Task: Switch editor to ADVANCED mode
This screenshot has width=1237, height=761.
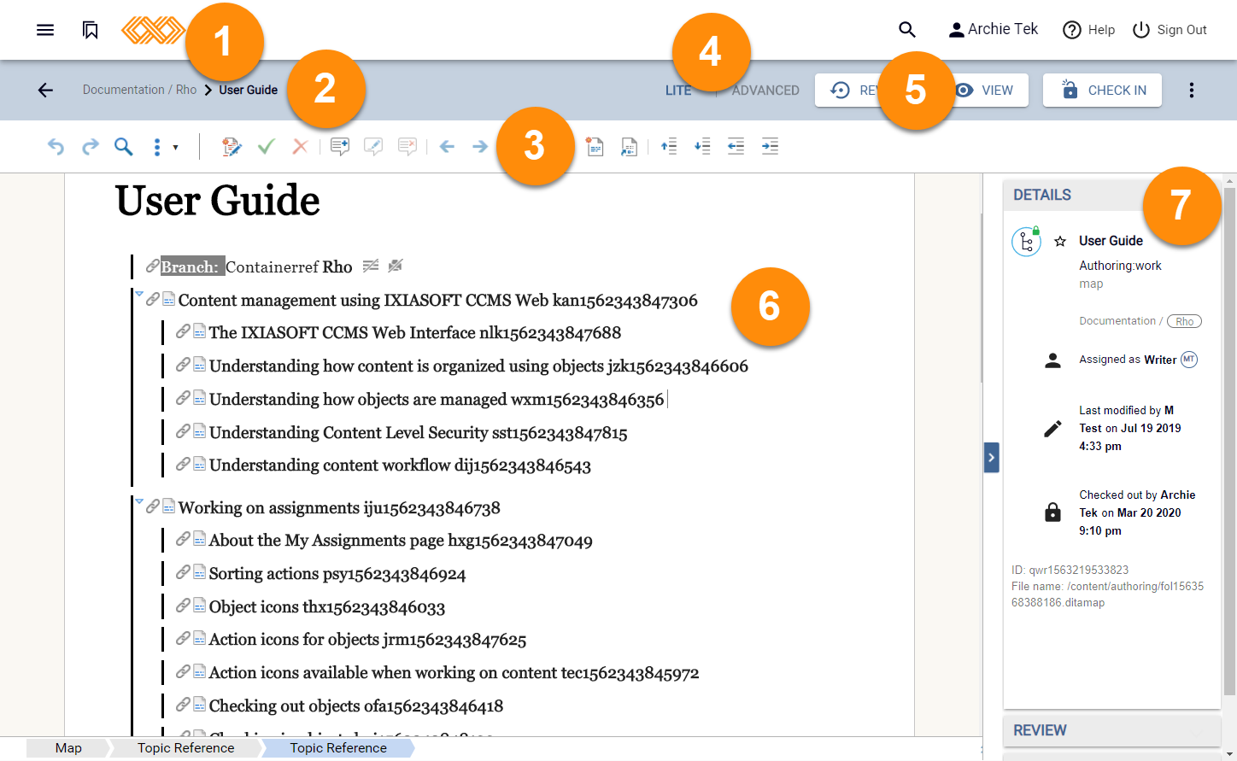Action: point(765,91)
